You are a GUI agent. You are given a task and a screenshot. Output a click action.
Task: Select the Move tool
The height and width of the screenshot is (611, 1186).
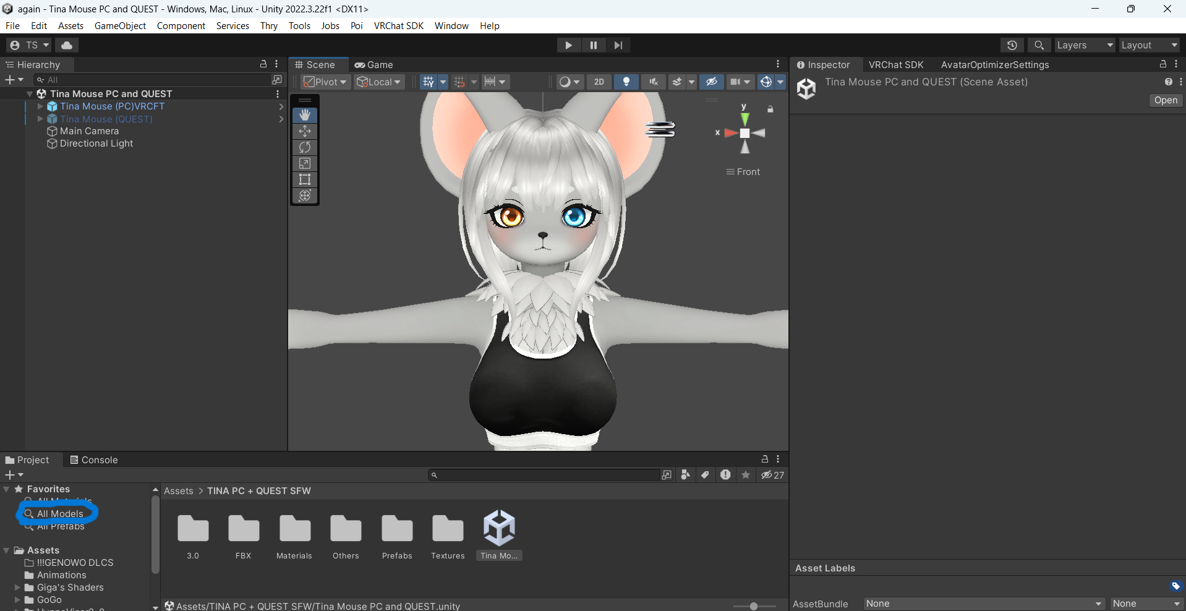[305, 131]
